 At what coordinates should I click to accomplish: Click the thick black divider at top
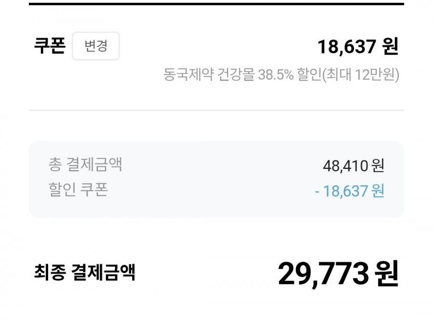[216, 3]
